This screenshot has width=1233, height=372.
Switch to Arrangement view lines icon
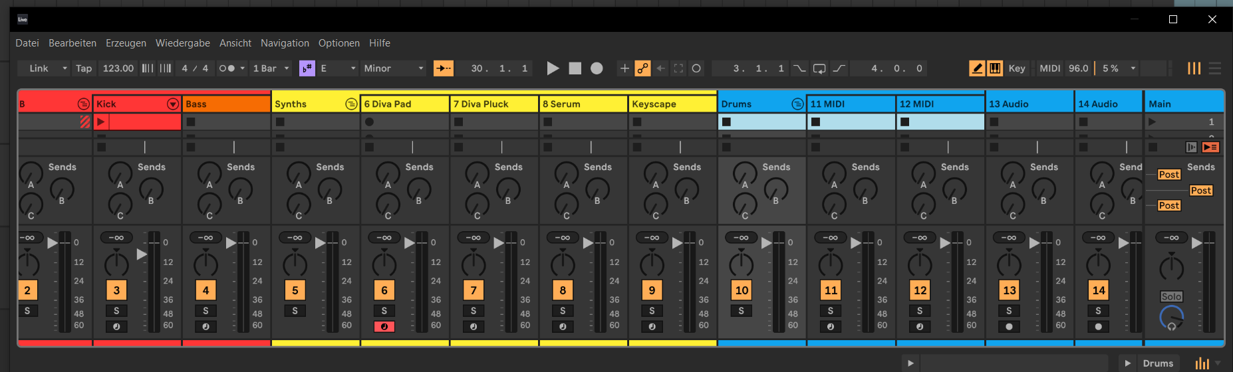(x=1215, y=68)
